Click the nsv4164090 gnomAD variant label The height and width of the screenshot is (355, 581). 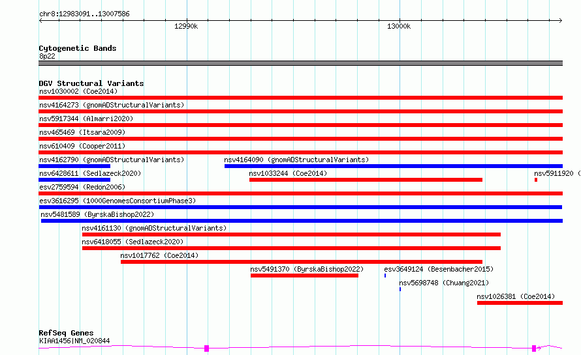pos(296,160)
